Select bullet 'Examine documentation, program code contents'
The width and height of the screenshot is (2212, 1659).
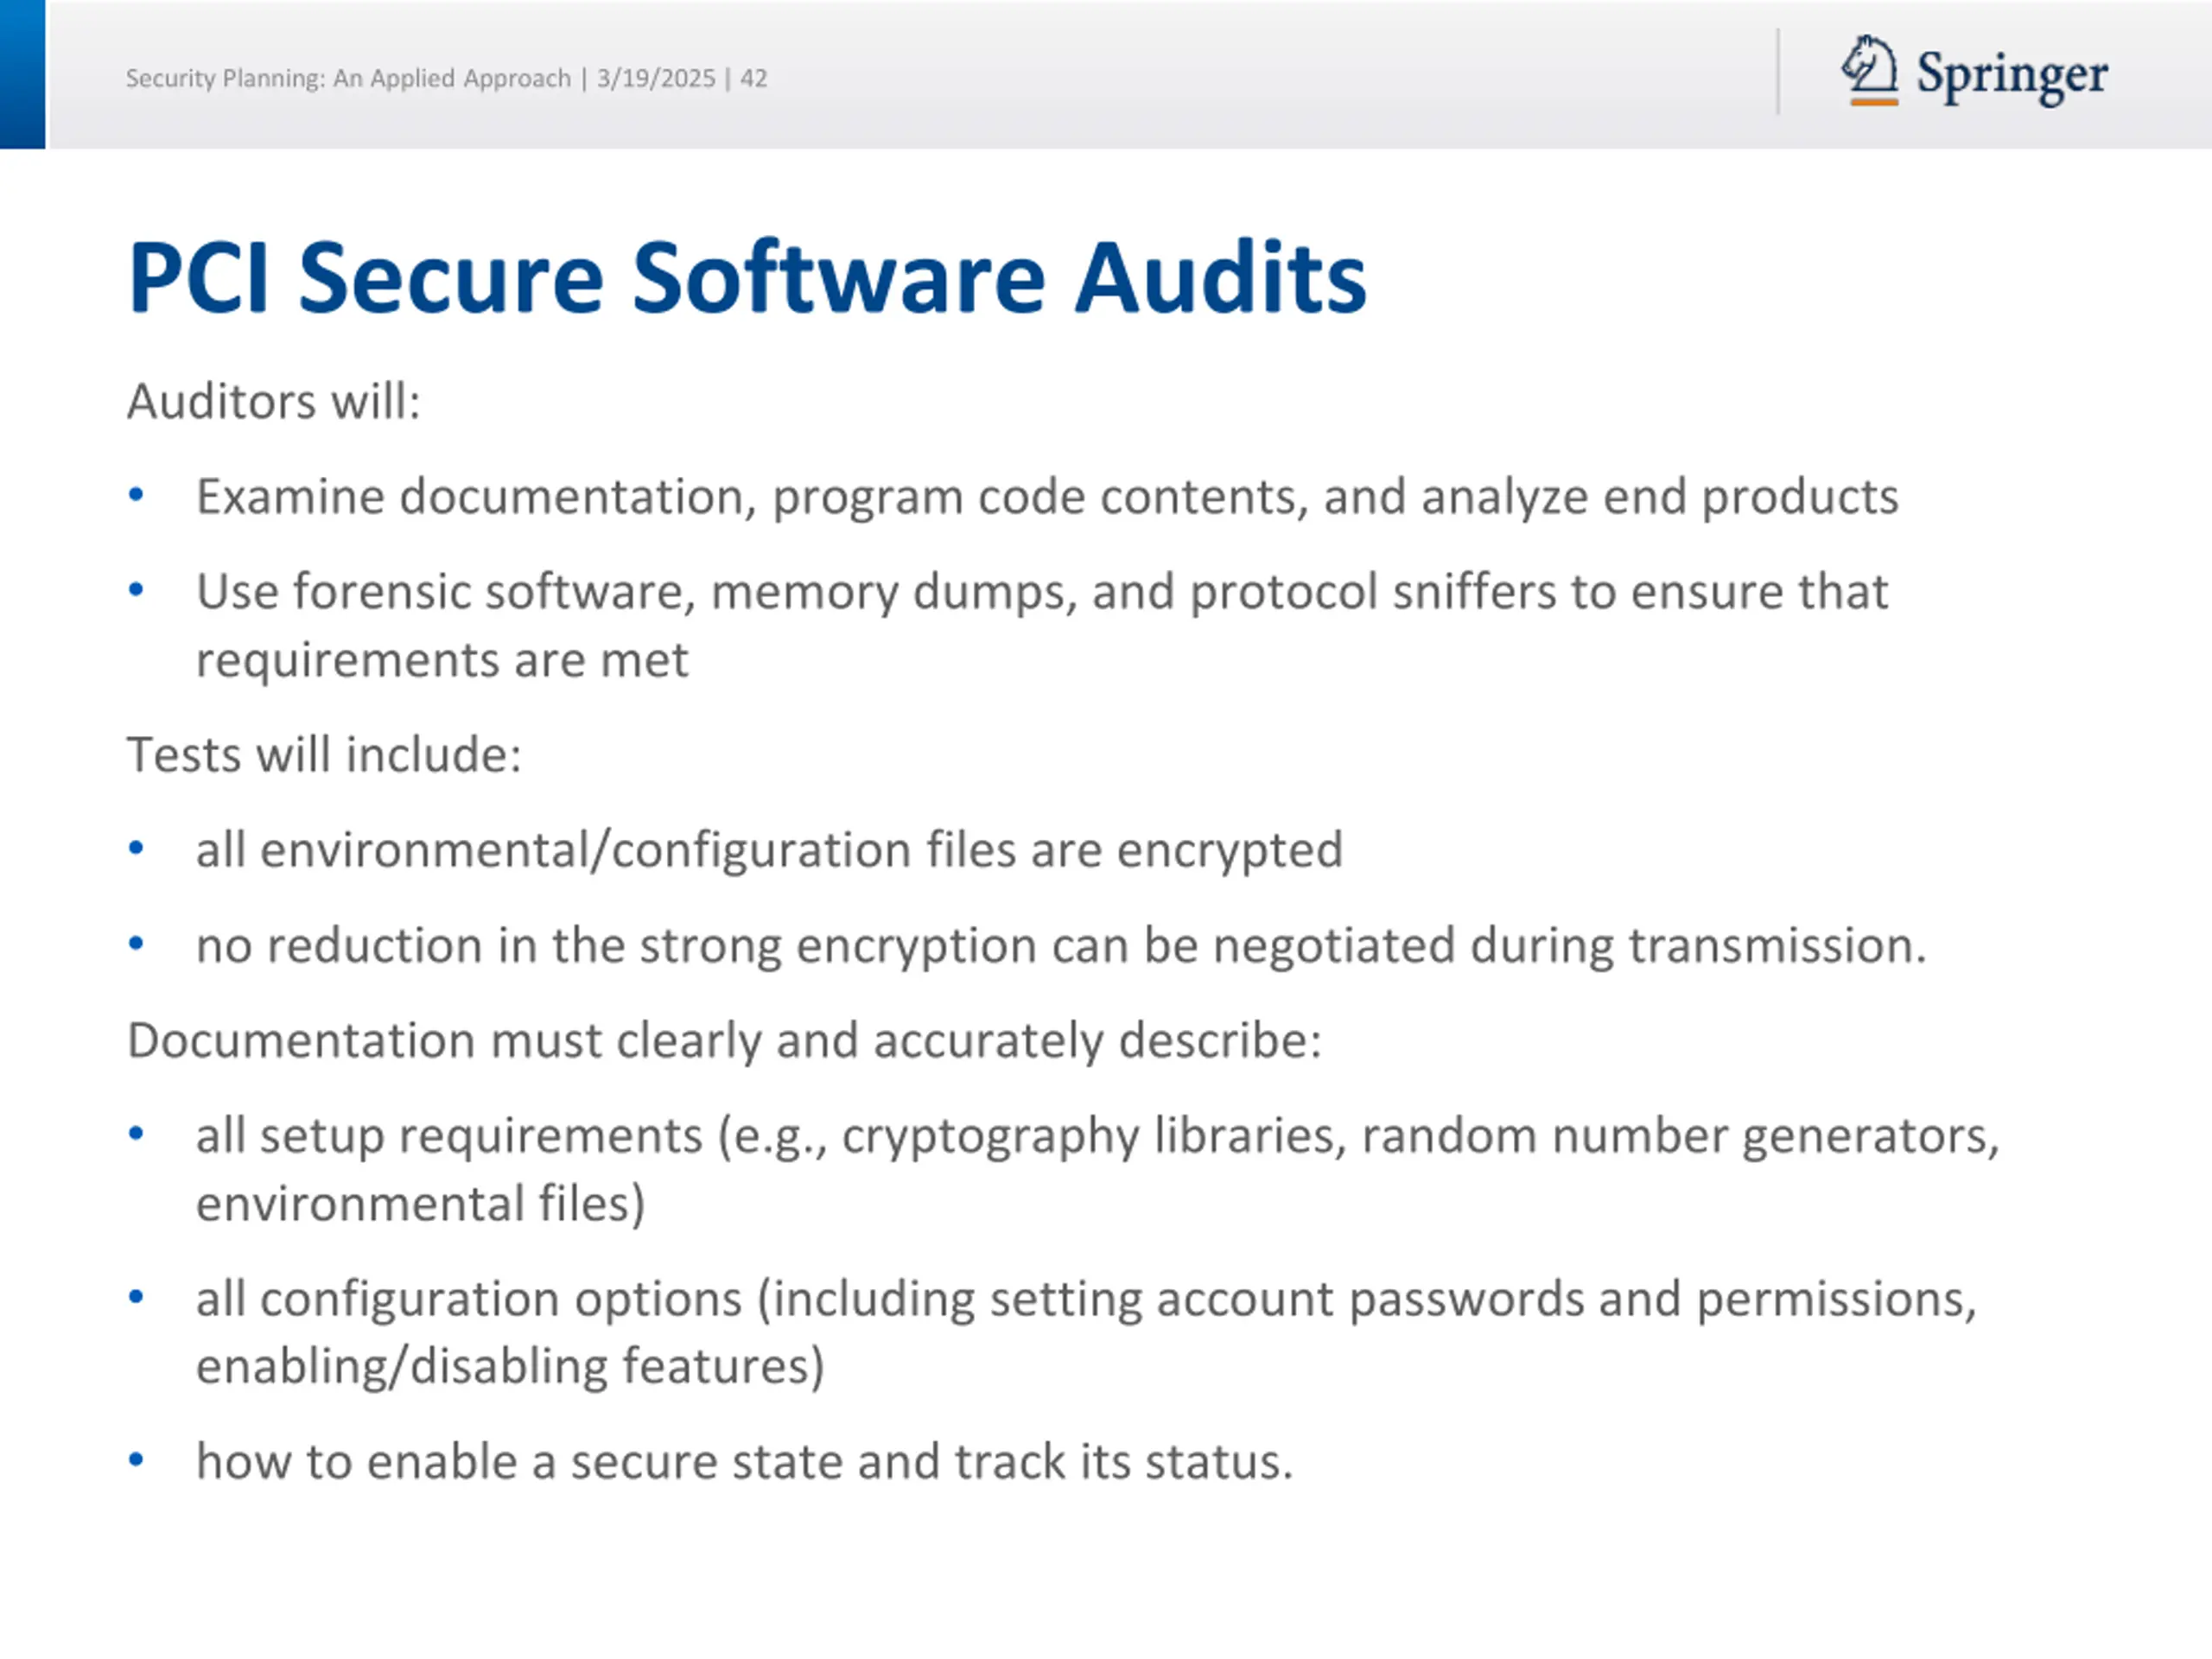click(1047, 496)
